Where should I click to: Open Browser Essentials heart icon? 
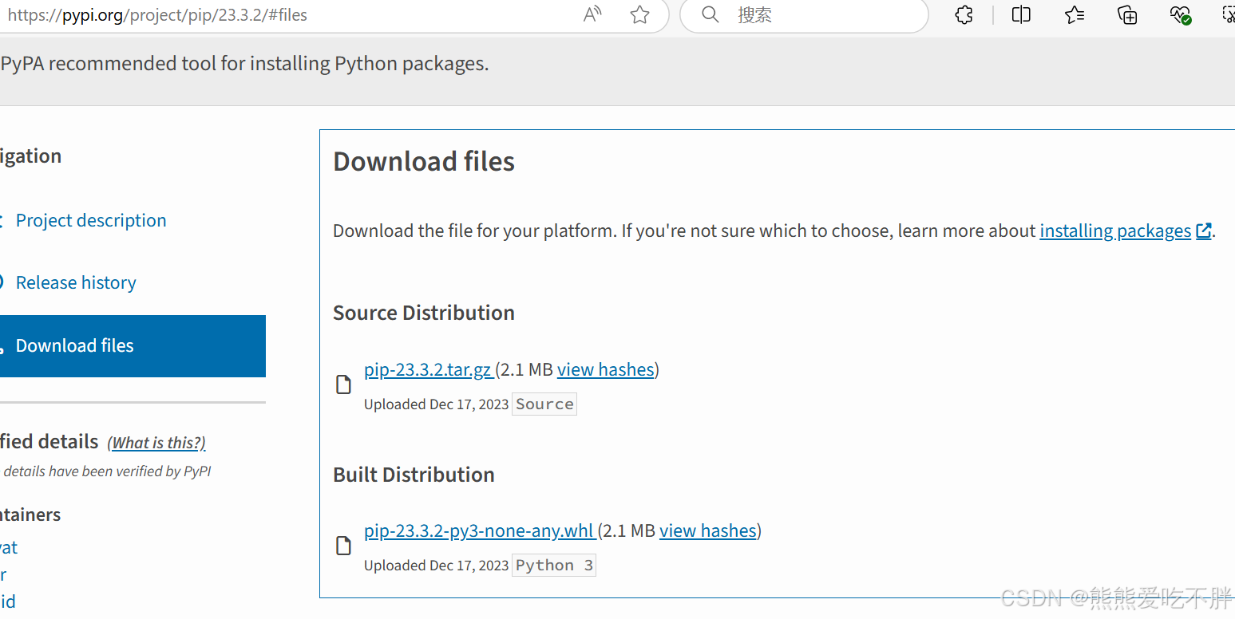point(1180,14)
